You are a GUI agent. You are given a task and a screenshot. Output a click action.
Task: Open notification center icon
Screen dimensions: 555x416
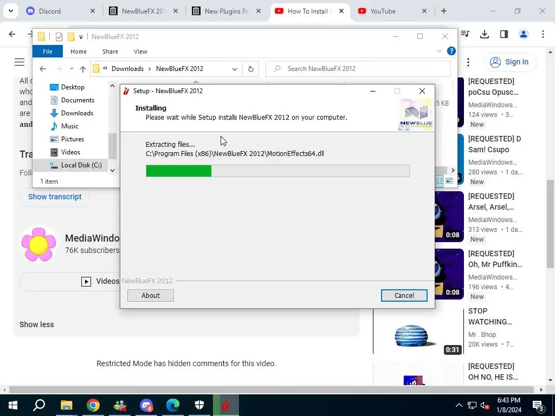click(x=538, y=405)
